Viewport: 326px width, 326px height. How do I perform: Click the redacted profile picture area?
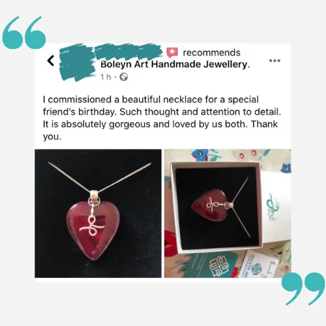tap(78, 63)
